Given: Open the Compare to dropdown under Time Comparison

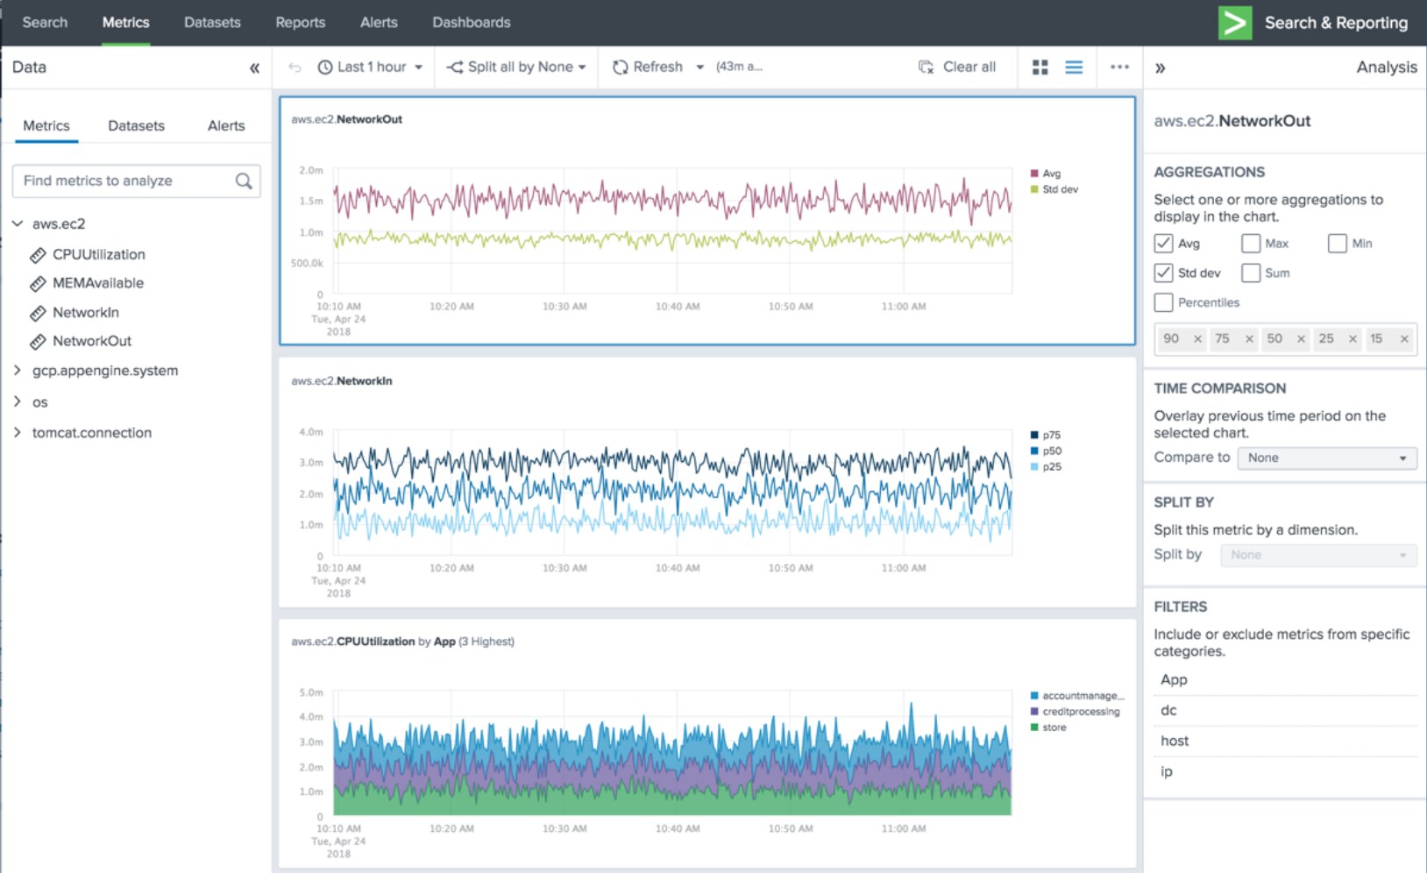Looking at the screenshot, I should [x=1325, y=458].
